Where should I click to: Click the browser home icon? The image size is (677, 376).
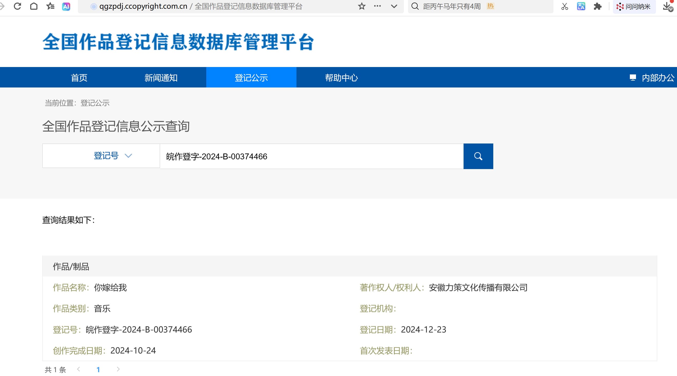[x=34, y=6]
